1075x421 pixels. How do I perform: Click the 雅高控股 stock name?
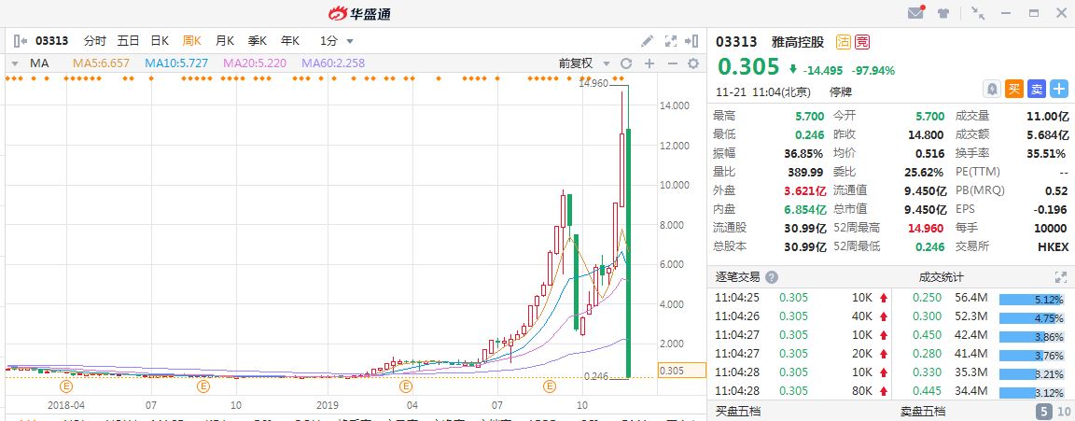pyautogui.click(x=797, y=42)
